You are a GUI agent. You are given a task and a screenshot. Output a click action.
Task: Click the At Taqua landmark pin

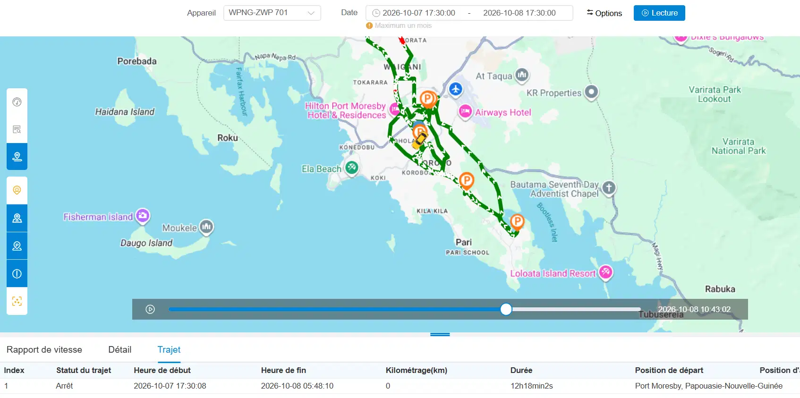pos(522,75)
